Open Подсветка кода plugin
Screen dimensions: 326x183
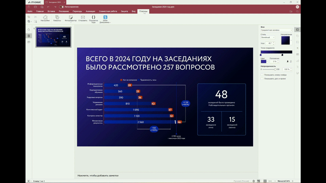pyautogui.click(x=93, y=19)
